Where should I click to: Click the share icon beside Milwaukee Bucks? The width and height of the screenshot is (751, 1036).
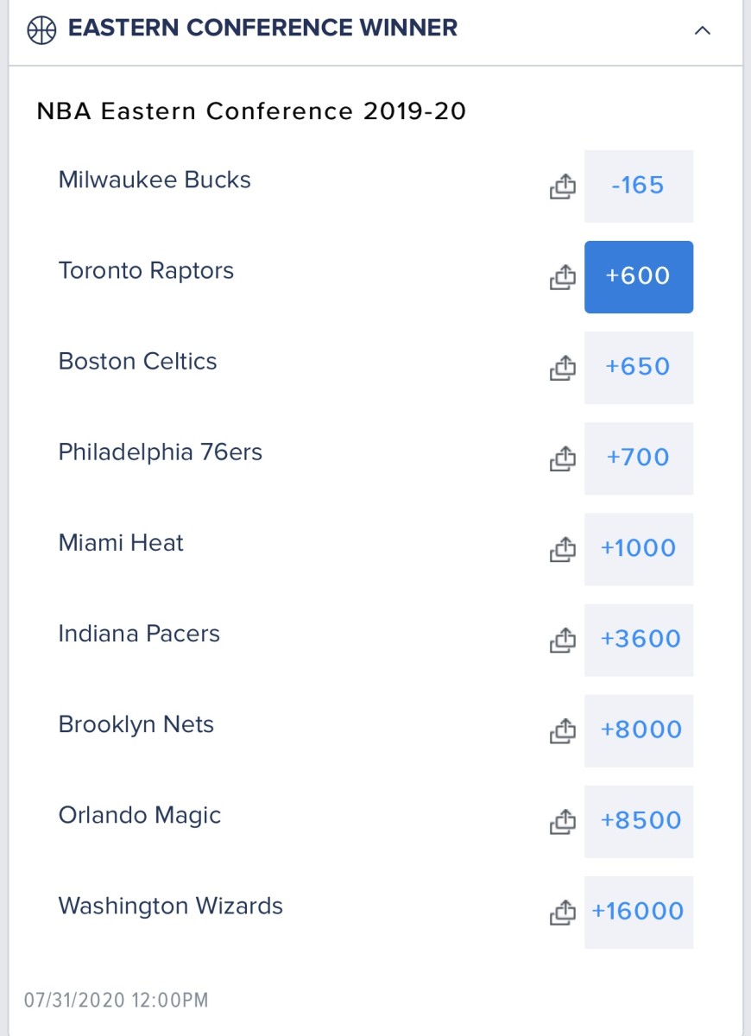[562, 186]
